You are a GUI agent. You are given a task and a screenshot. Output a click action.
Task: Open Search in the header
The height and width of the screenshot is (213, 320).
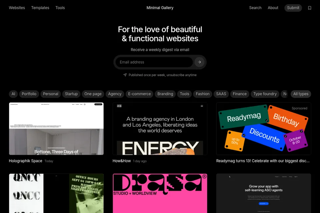point(255,8)
